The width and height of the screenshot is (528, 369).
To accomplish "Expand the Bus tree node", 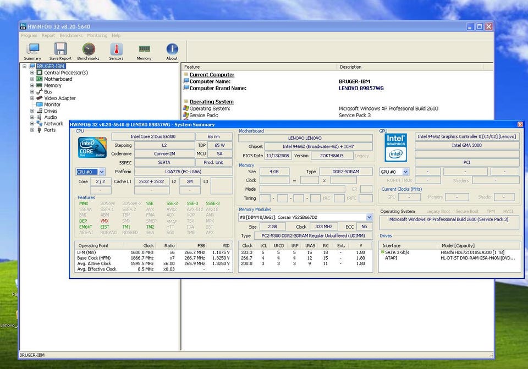I will point(32,92).
